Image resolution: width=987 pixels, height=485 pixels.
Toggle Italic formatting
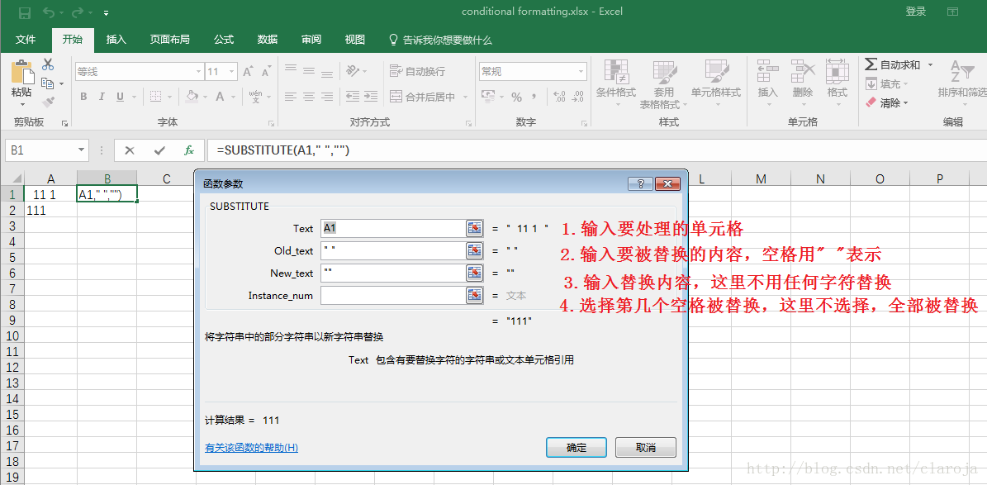(x=101, y=97)
